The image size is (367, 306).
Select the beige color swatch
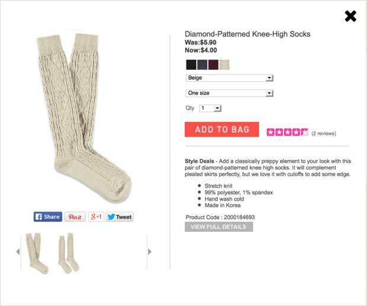(x=224, y=65)
